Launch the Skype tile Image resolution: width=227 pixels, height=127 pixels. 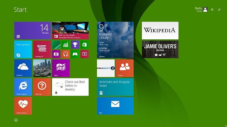click(23, 49)
